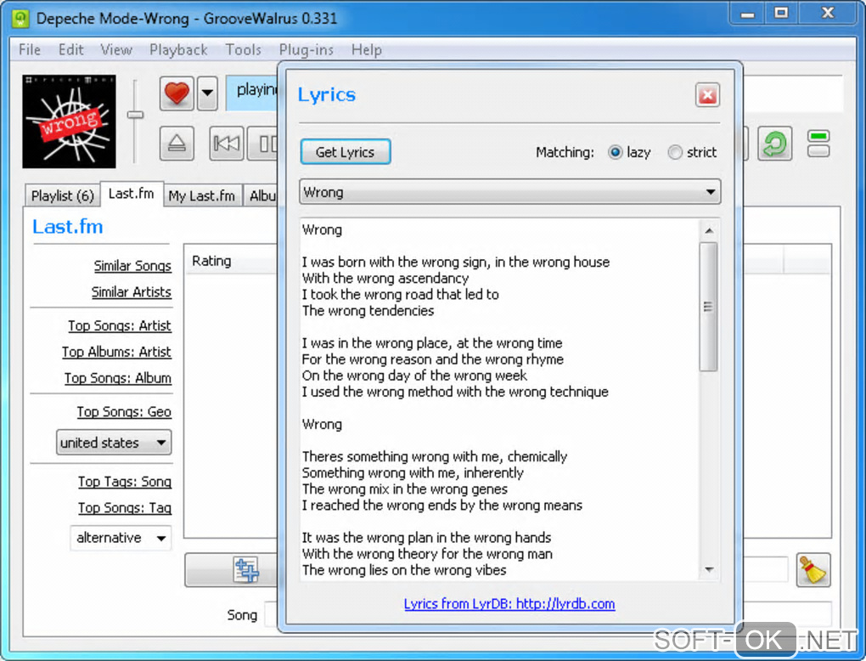The image size is (866, 661).
Task: Open the View menu
Action: pyautogui.click(x=116, y=50)
